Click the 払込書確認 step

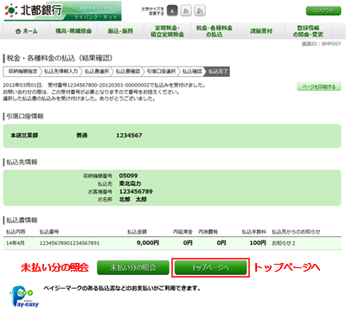pos(128,72)
